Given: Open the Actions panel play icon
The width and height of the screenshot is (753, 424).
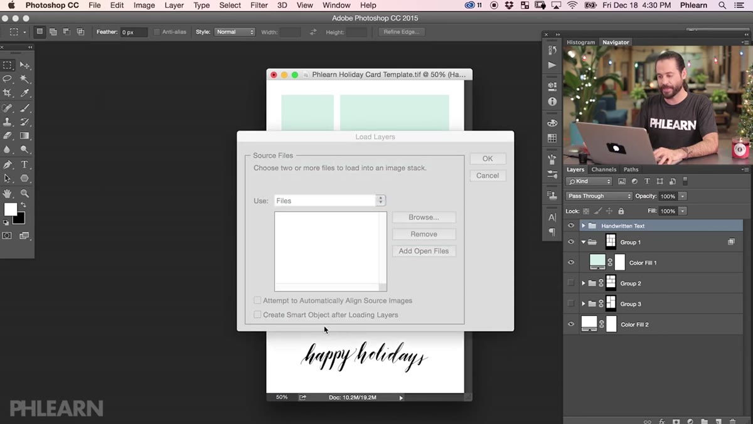Looking at the screenshot, I should coord(552,65).
